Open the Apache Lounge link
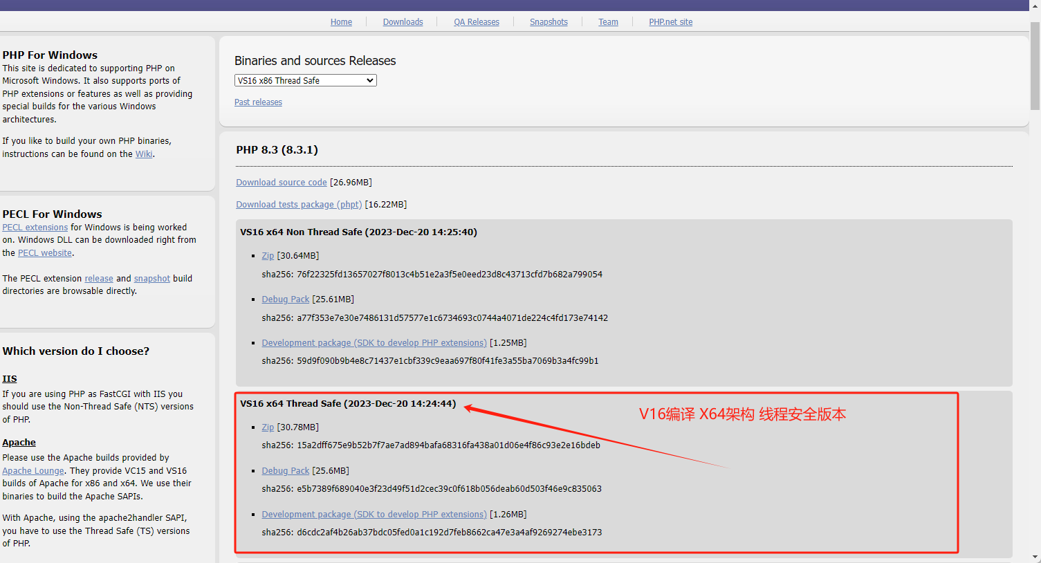This screenshot has height=563, width=1041. click(33, 471)
